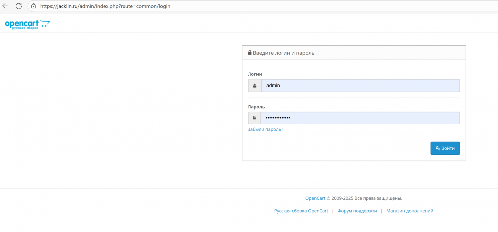Focus the browser address bar with the jacklin.ru URL

pyautogui.click(x=105, y=6)
